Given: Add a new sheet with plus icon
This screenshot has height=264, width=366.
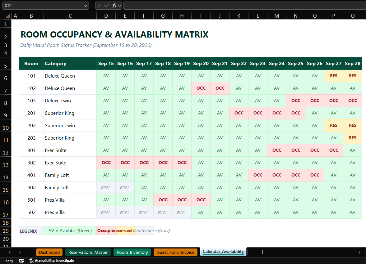Looking at the screenshot, I should pos(262,252).
